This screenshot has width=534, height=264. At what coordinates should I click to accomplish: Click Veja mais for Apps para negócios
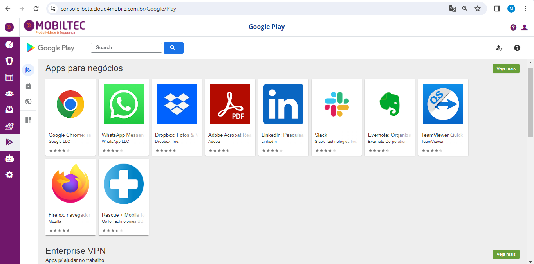pos(506,68)
